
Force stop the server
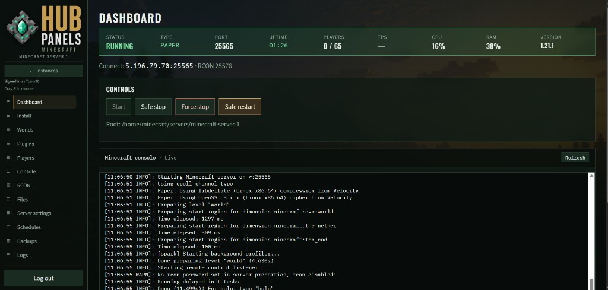pos(195,107)
